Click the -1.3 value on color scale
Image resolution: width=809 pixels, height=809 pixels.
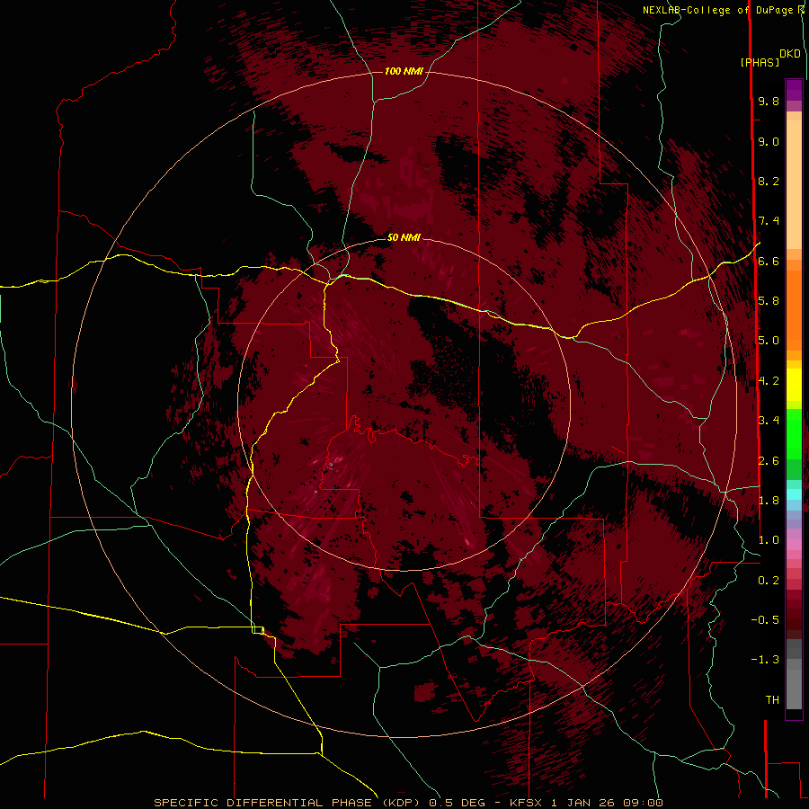[765, 660]
